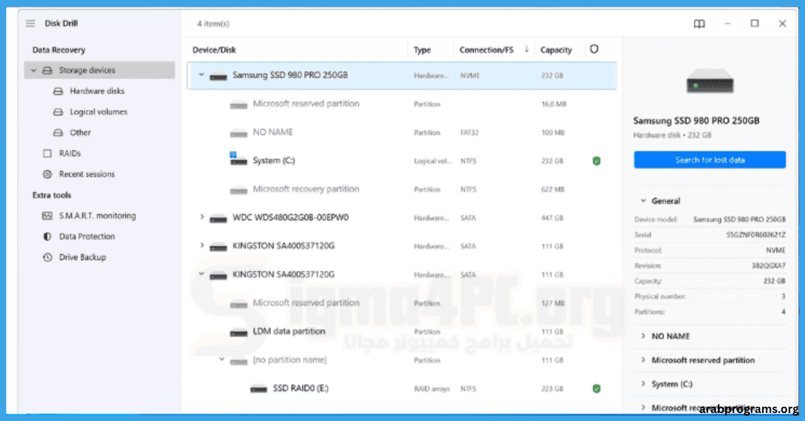Image resolution: width=805 pixels, height=421 pixels.
Task: Click green shield on SSD RAID0 row
Action: [596, 389]
